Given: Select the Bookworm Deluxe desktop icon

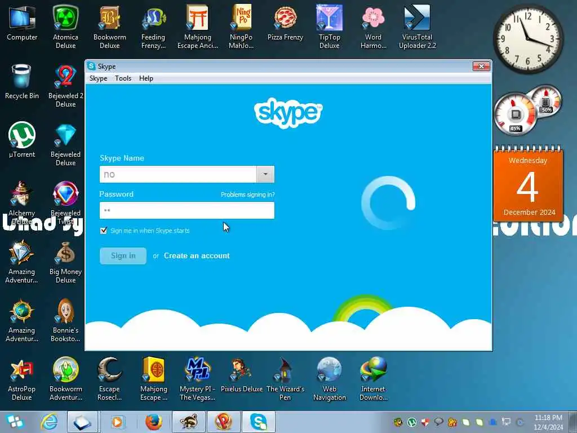Looking at the screenshot, I should (x=110, y=27).
